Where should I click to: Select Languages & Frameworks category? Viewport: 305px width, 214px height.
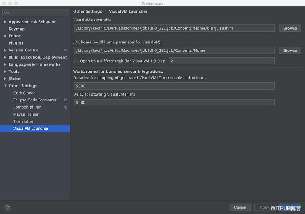34,64
